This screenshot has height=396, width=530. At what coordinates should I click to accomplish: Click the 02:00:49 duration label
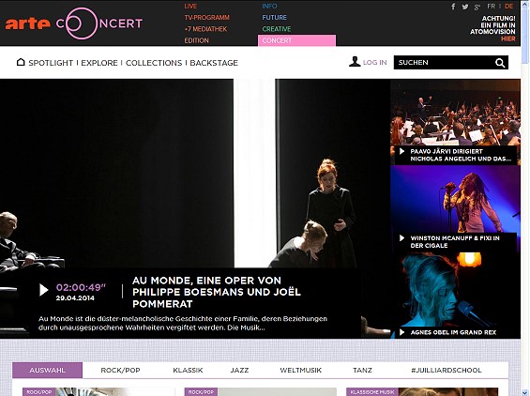click(x=81, y=287)
